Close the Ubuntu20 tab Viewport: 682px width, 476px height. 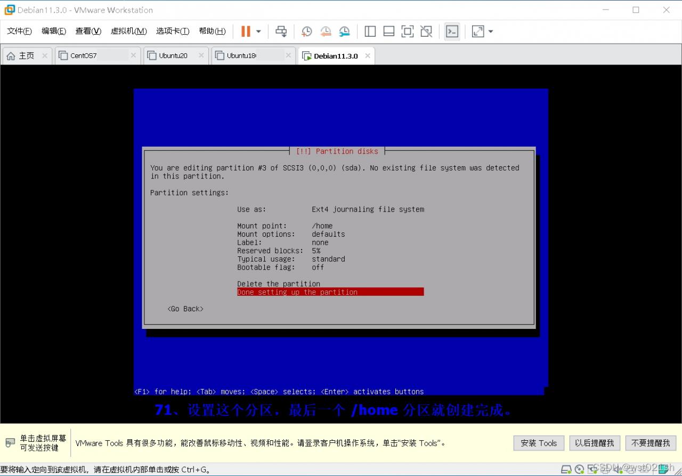click(201, 55)
